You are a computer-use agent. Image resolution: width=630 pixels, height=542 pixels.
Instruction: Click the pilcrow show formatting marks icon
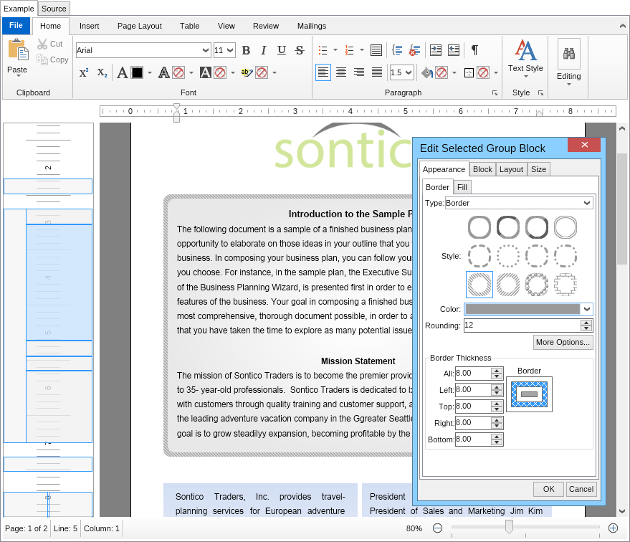(474, 50)
